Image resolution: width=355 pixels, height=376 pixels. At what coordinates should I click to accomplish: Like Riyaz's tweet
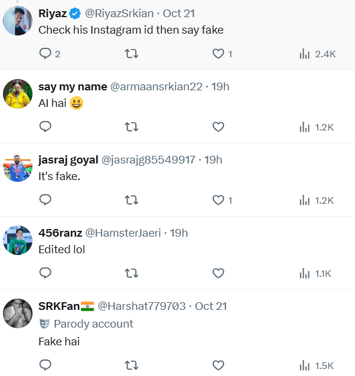pos(218,54)
